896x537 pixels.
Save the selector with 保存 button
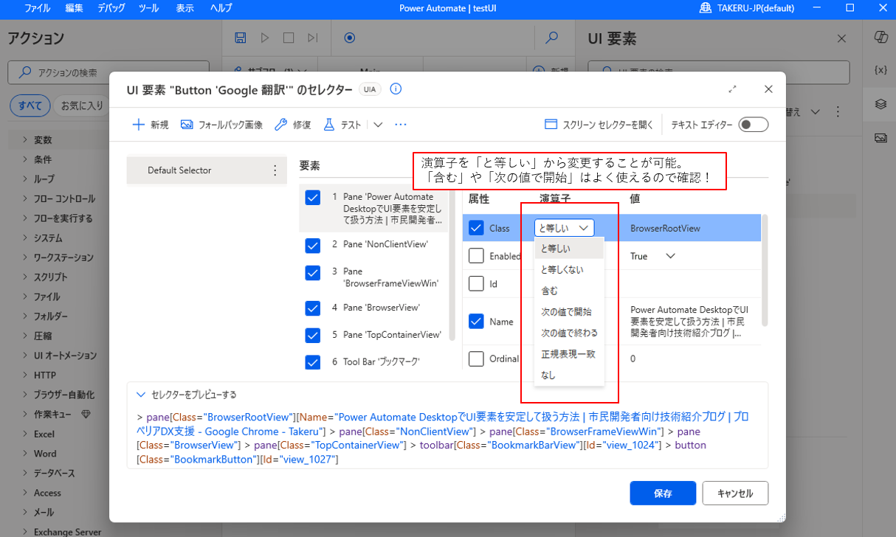pyautogui.click(x=662, y=493)
